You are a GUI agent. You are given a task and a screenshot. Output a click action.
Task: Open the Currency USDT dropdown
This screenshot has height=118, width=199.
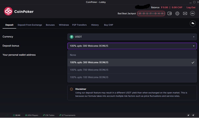132,37
